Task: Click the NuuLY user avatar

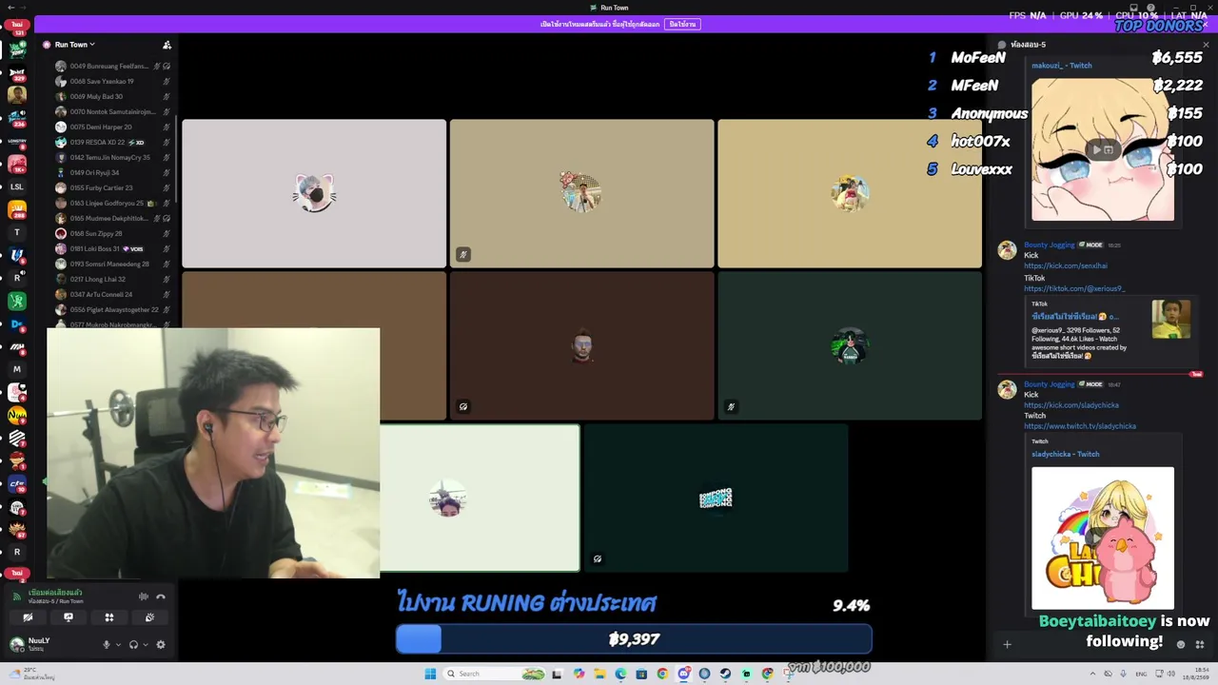Action: [16, 644]
